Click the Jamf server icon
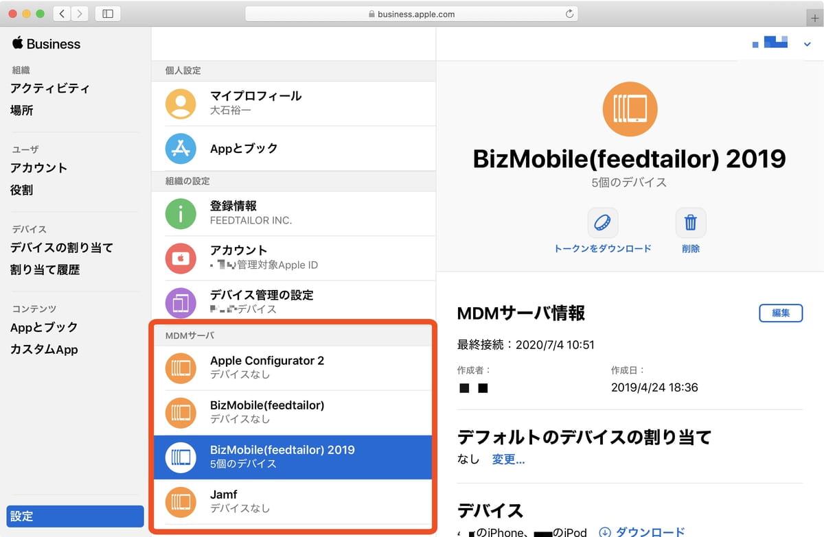 click(x=181, y=502)
